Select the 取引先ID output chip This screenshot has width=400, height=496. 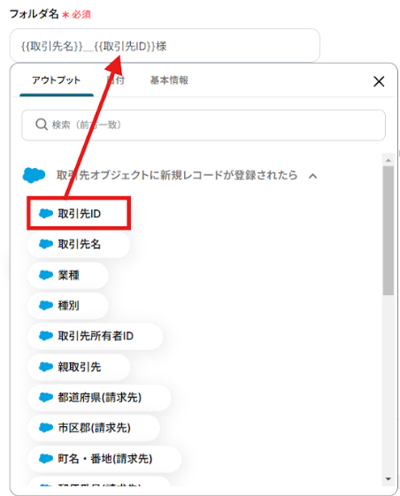coord(79,214)
